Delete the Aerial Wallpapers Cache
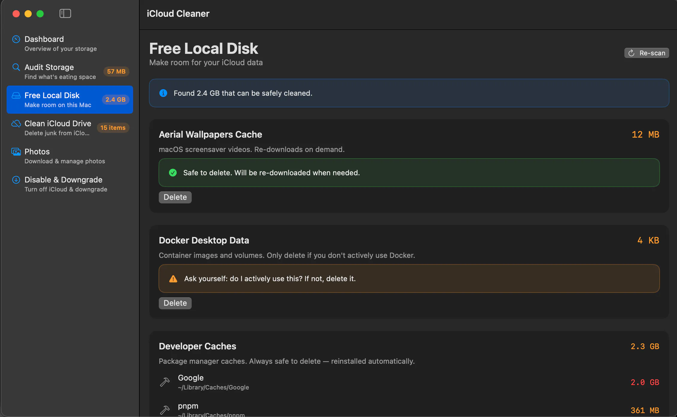677x417 pixels. [x=175, y=197]
